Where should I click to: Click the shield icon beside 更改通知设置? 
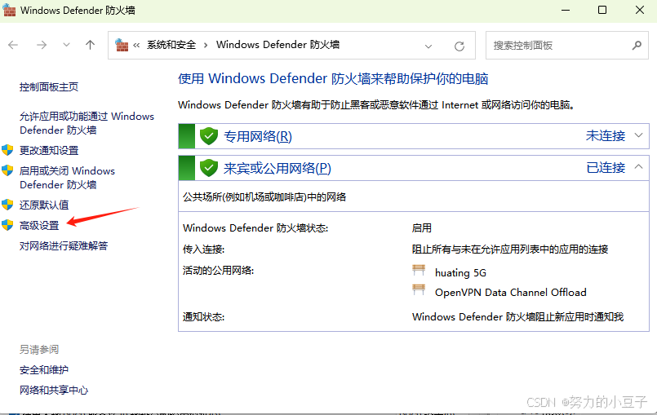[x=7, y=150]
